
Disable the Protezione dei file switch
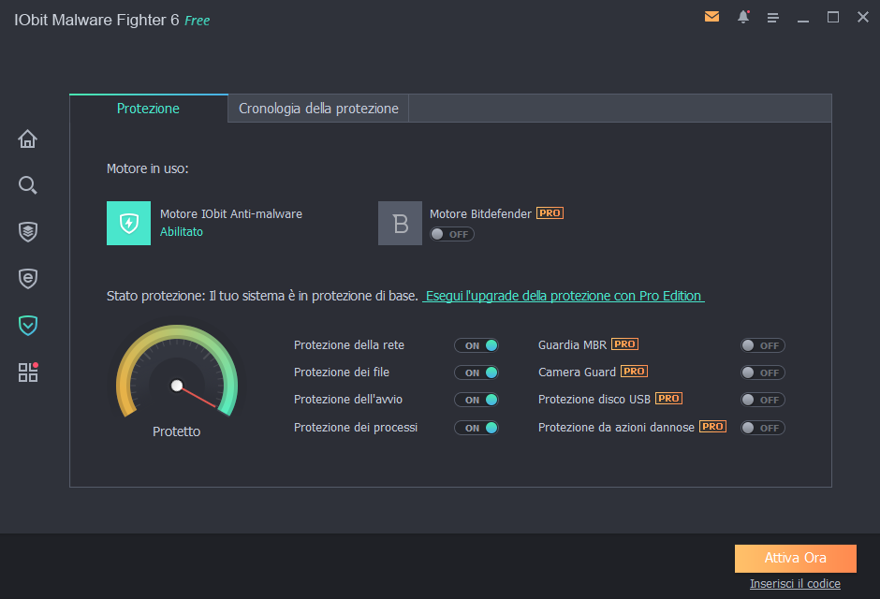tap(477, 373)
